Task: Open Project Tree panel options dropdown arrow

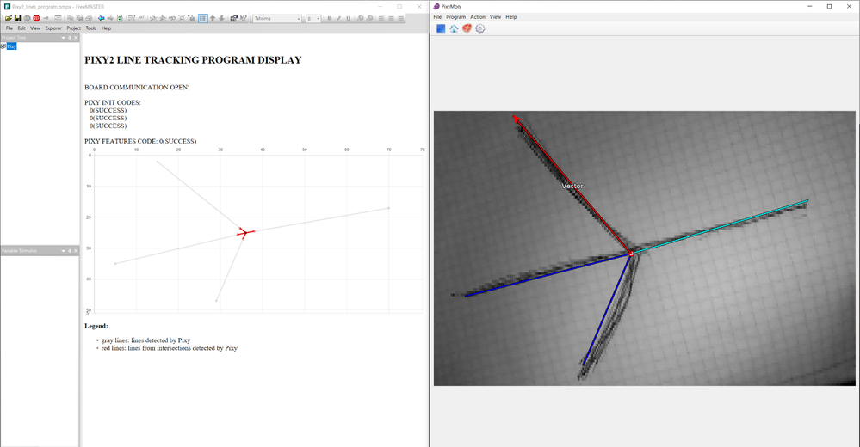Action: click(63, 38)
